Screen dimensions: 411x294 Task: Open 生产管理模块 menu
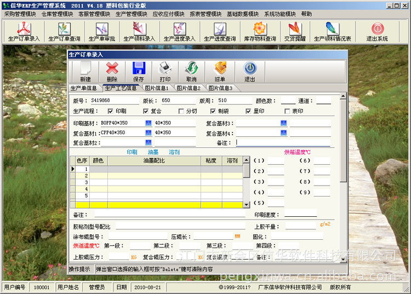pos(132,14)
